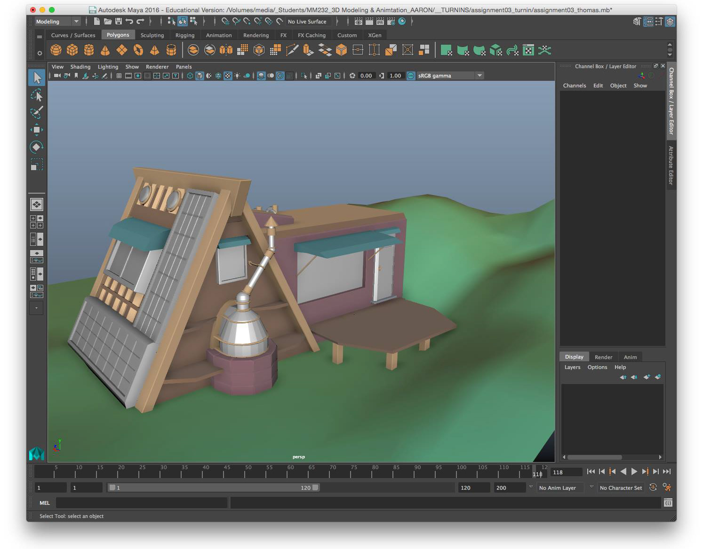The image size is (703, 549).
Task: Open Render Settings clapperboard icon
Action: [391, 21]
